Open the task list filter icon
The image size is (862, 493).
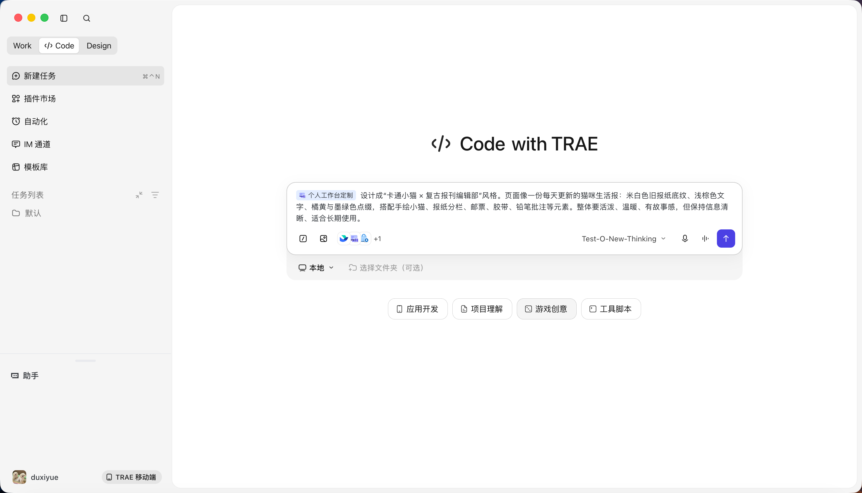[x=155, y=195]
